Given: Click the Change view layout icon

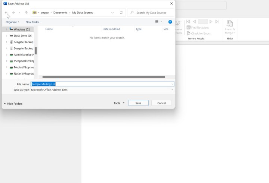Looking at the screenshot, I should point(157,22).
